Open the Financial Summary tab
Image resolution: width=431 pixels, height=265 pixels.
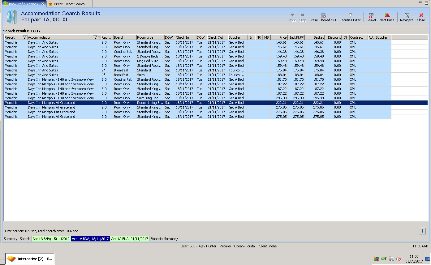click(x=164, y=239)
